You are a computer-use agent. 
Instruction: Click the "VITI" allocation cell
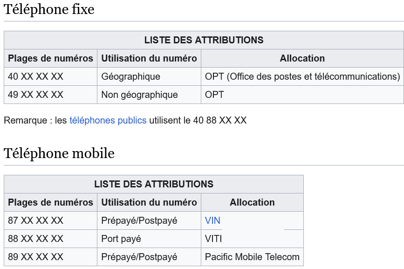213,239
